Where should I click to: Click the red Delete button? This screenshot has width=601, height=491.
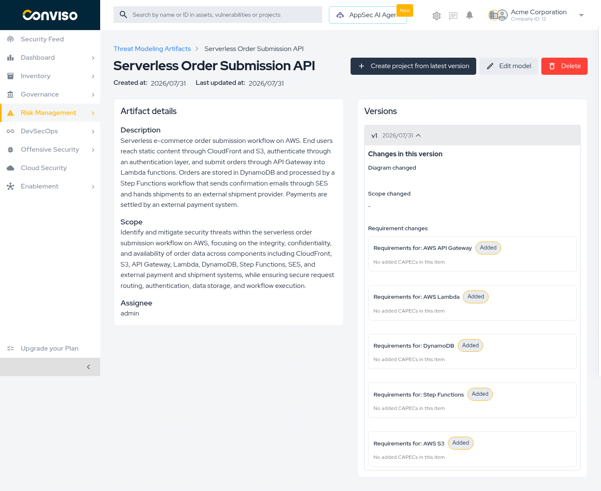coord(564,66)
